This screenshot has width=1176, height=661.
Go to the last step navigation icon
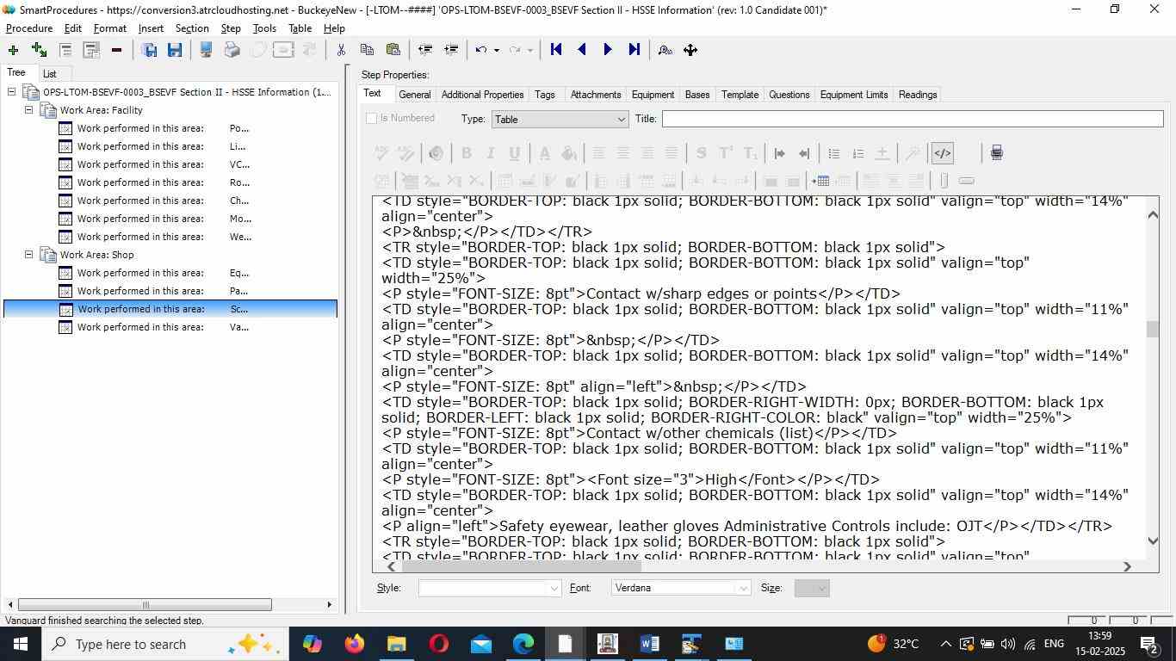(634, 50)
